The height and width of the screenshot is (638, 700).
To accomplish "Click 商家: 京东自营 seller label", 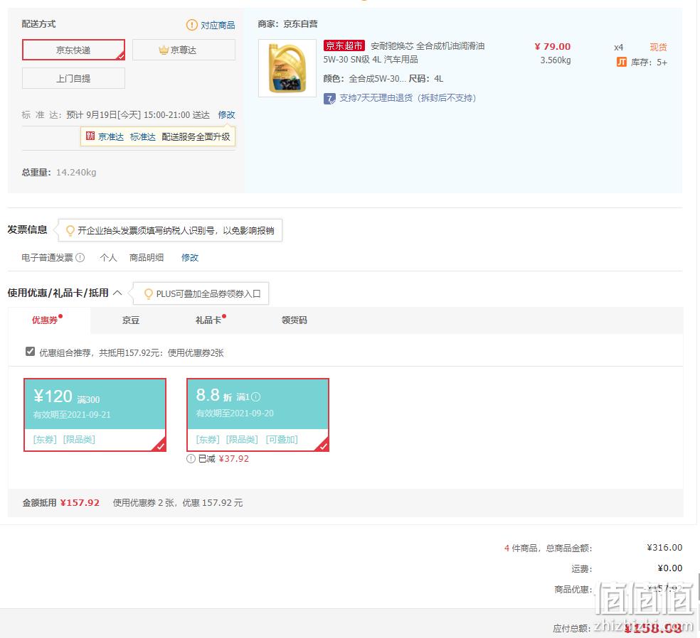I will [288, 24].
